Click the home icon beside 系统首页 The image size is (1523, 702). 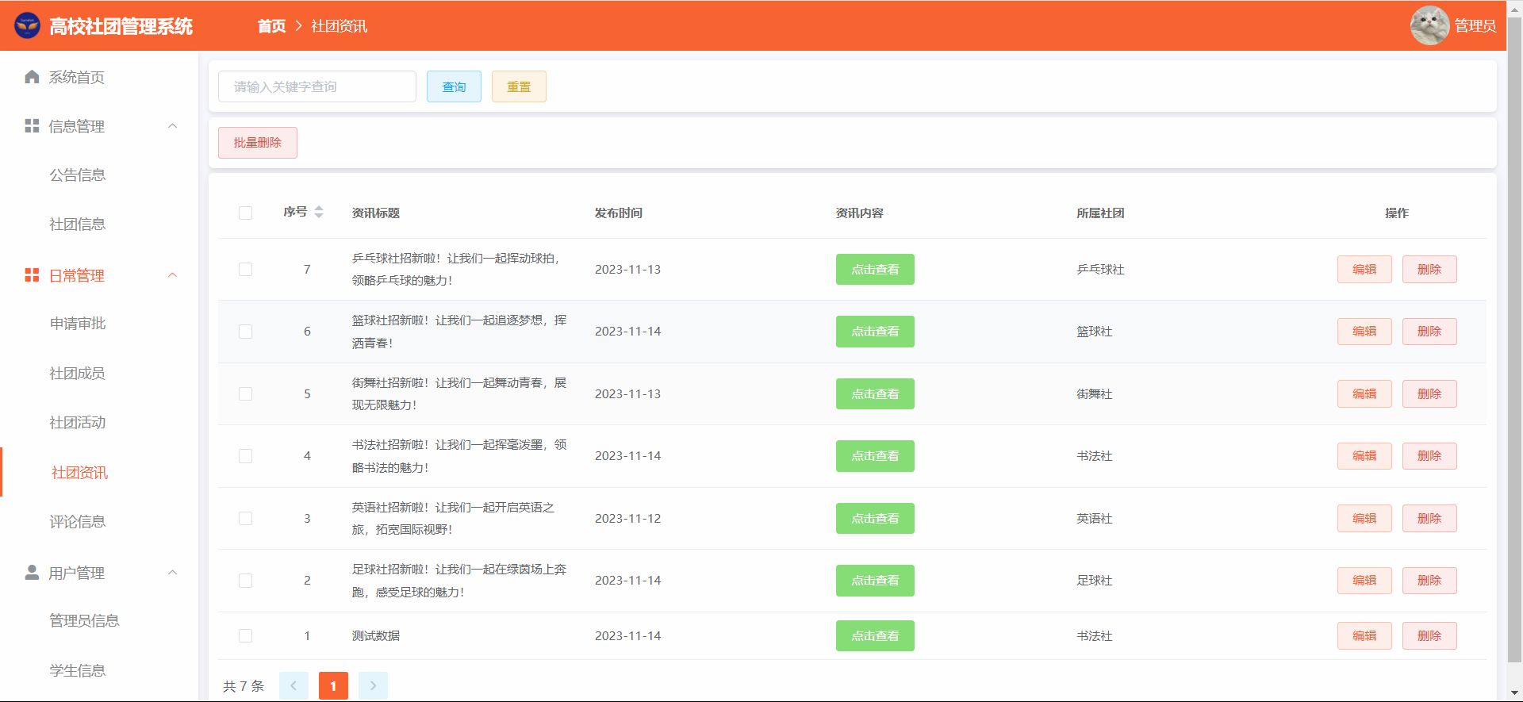(x=32, y=77)
